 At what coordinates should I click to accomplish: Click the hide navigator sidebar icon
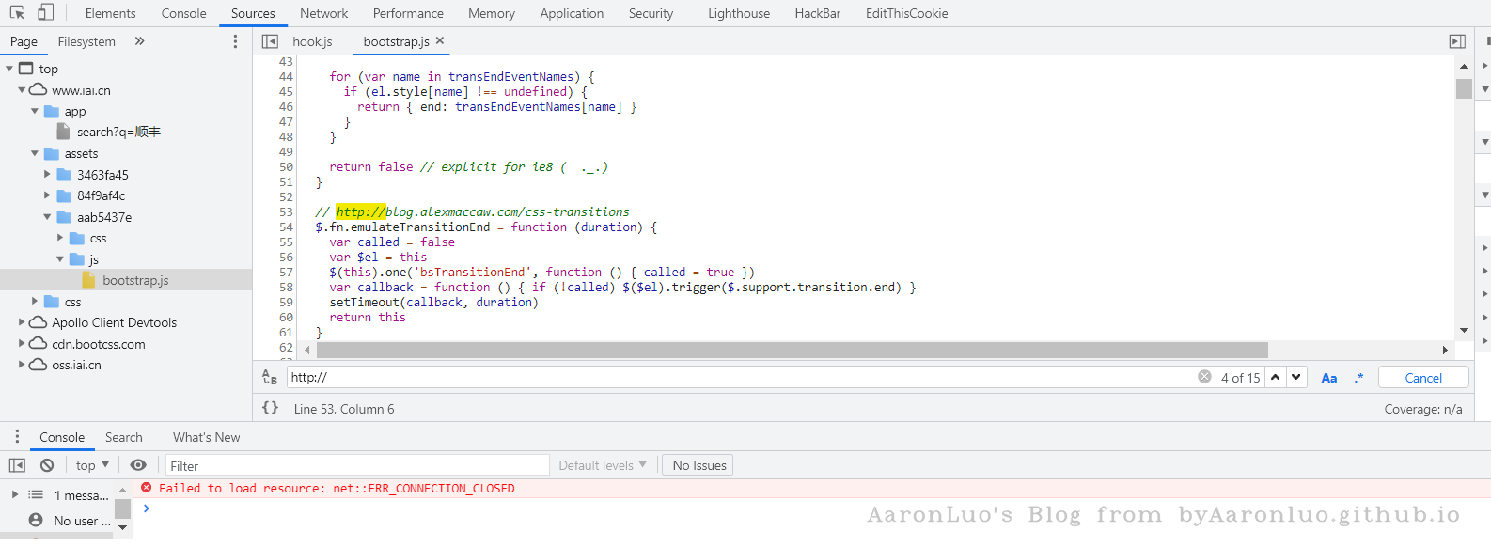270,41
